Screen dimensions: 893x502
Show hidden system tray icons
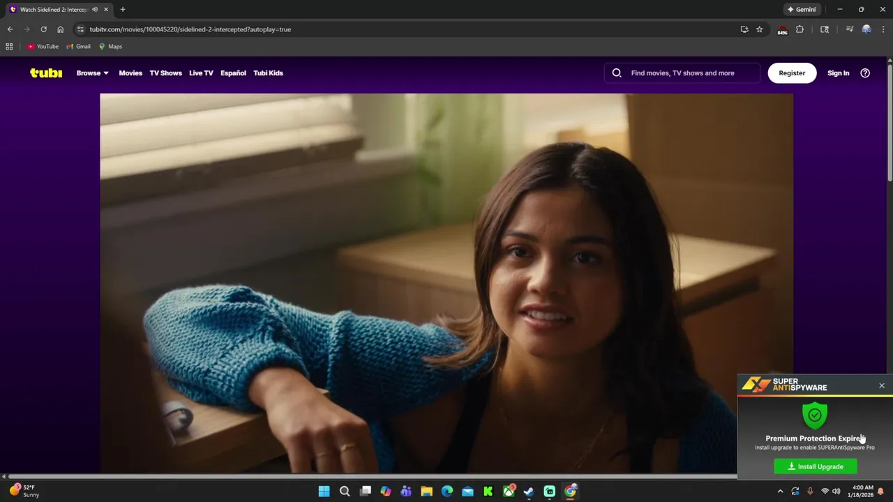[x=780, y=492]
